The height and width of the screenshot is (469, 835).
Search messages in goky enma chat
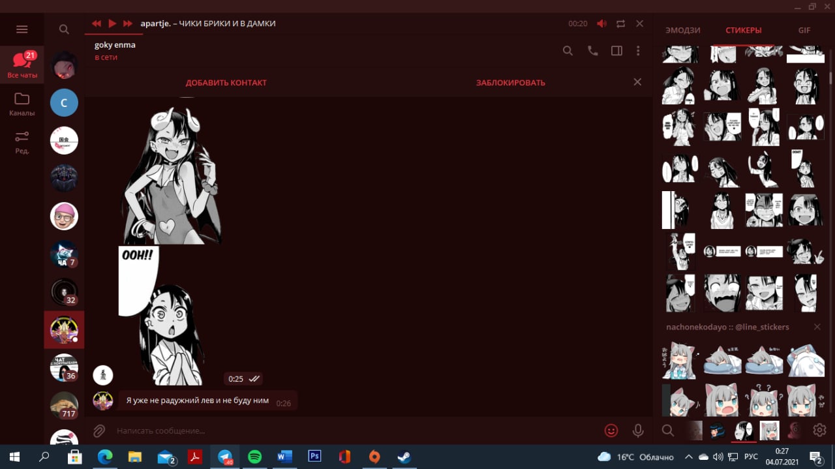(x=568, y=51)
